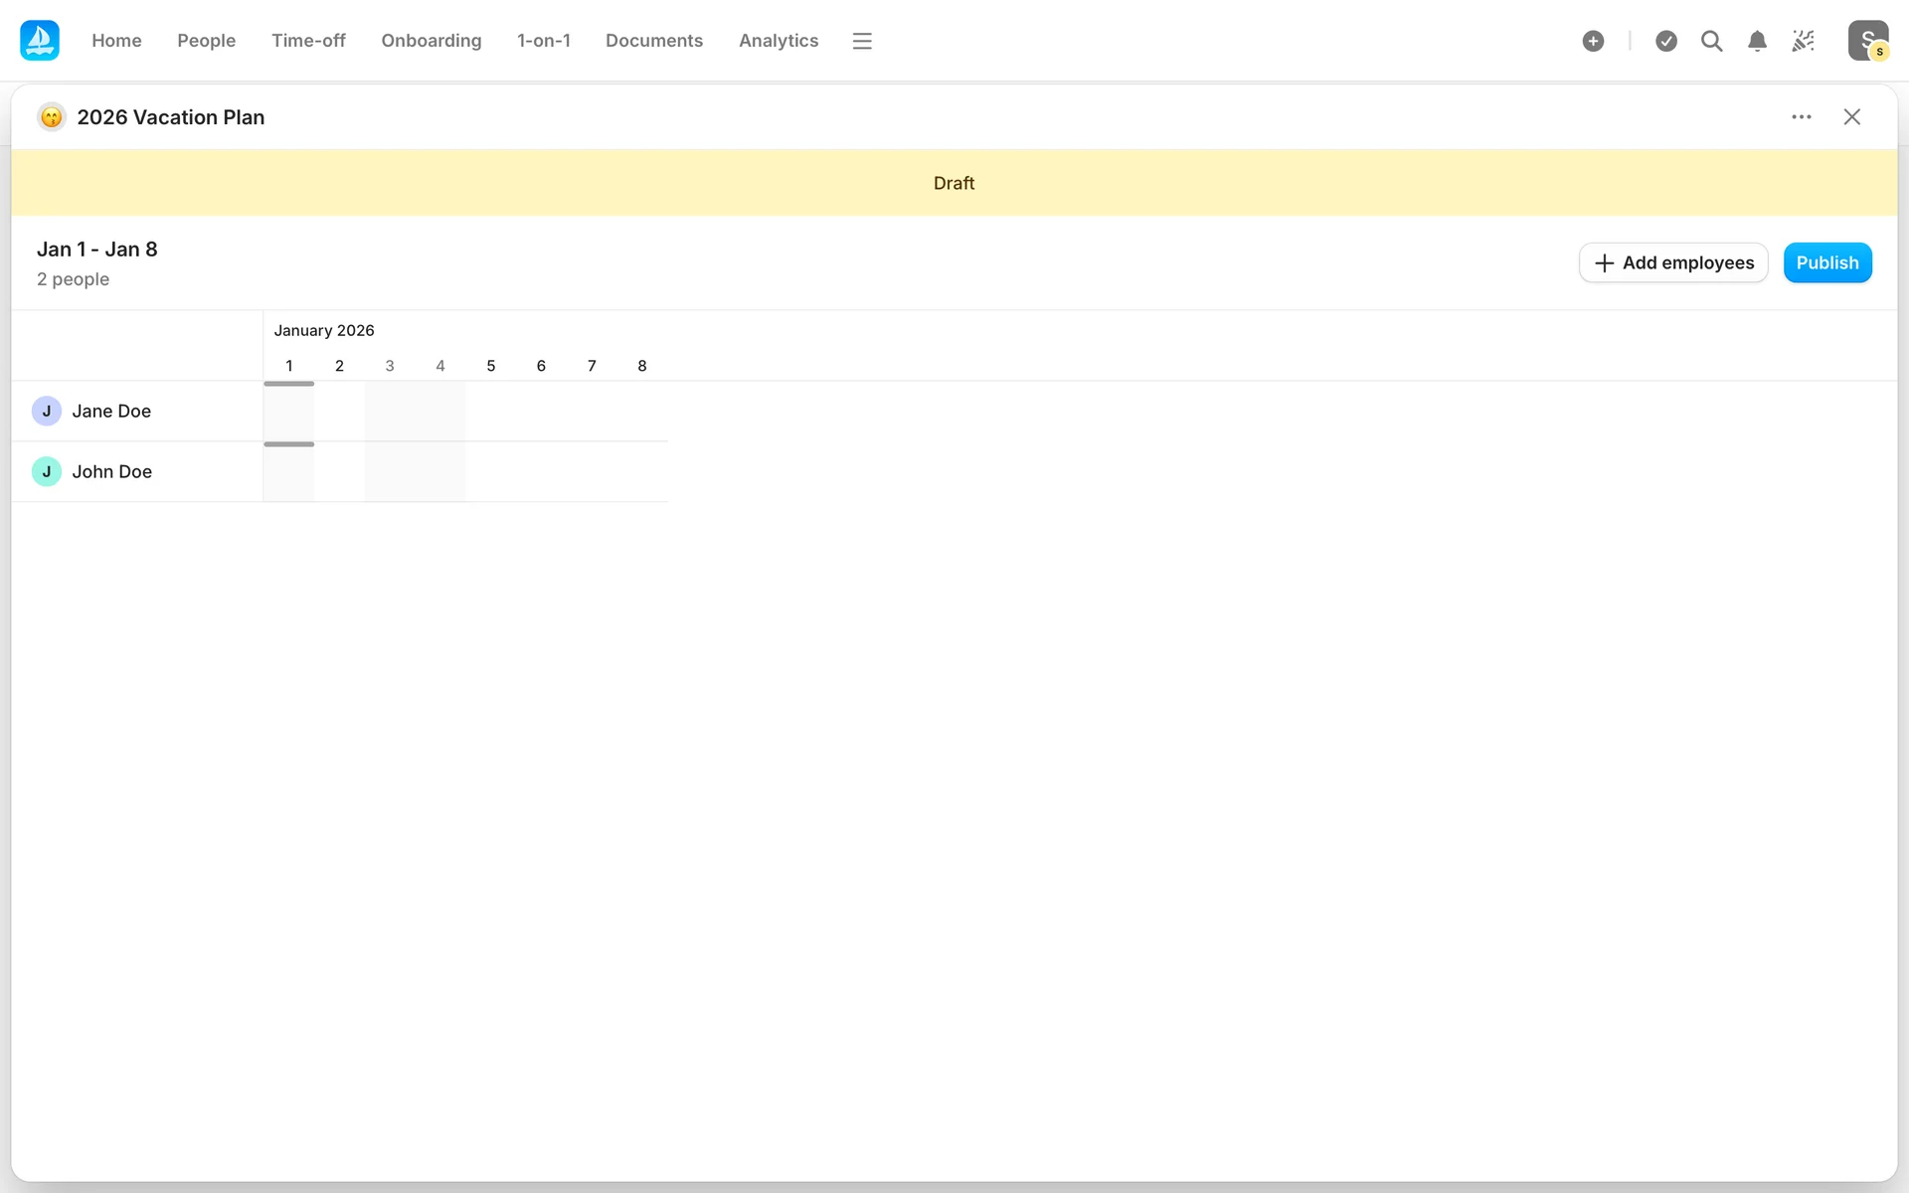Image resolution: width=1909 pixels, height=1193 pixels.
Task: Open notifications bell icon
Action: tap(1757, 41)
